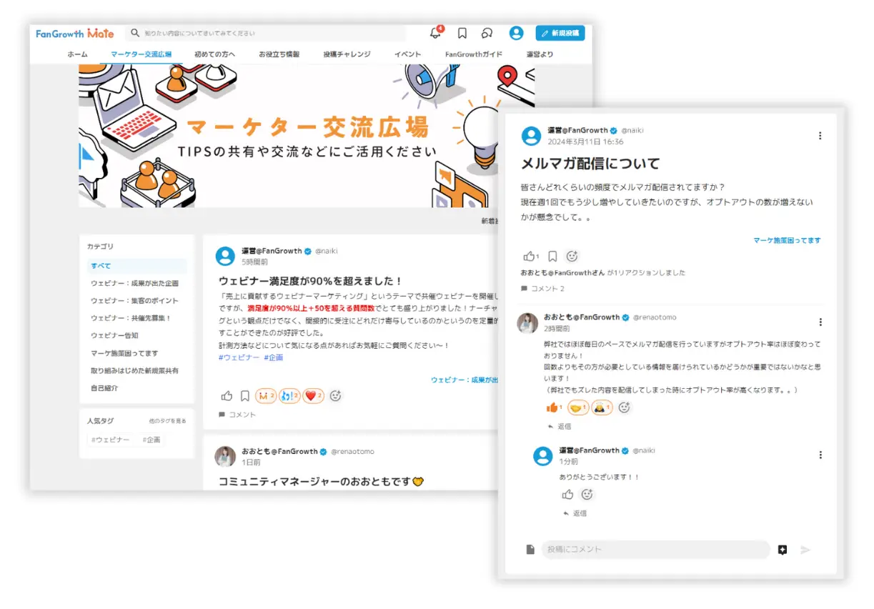This screenshot has width=874, height=609.
Task: Click the blue clap reaction on ウェビナー満足度 post
Action: (x=289, y=395)
